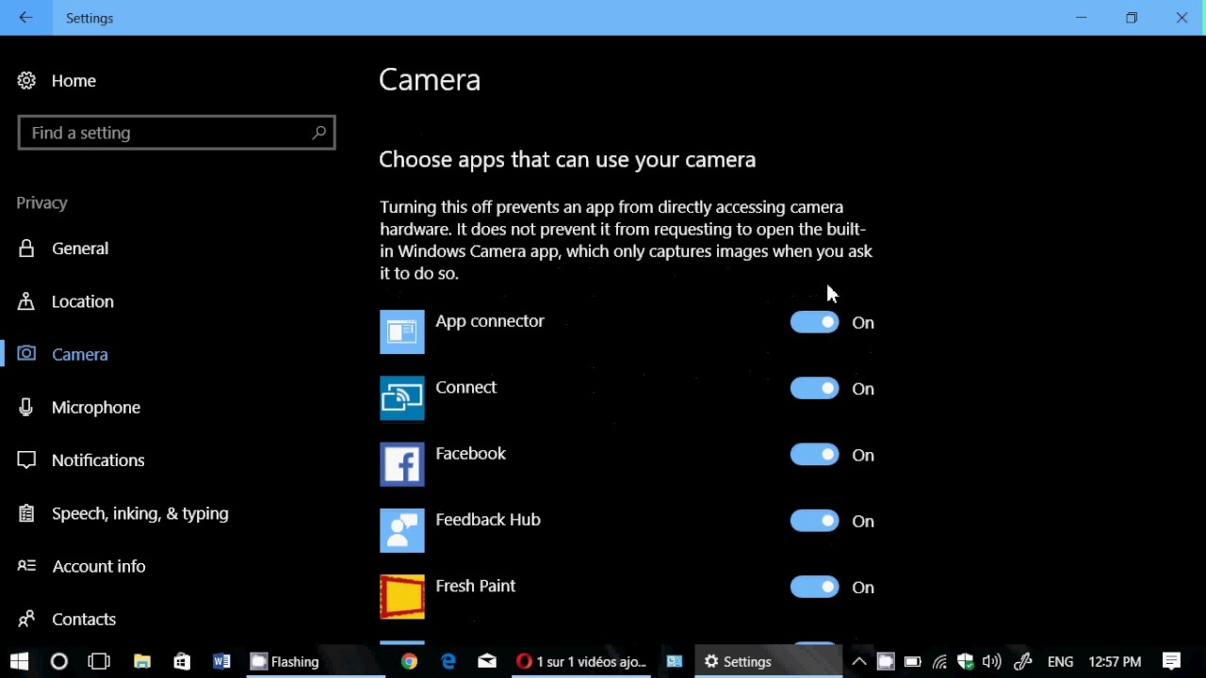The width and height of the screenshot is (1206, 678).
Task: Disable camera access for Facebook
Action: click(815, 454)
